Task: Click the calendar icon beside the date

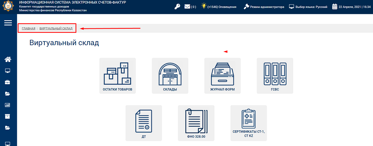Action: point(335,7)
